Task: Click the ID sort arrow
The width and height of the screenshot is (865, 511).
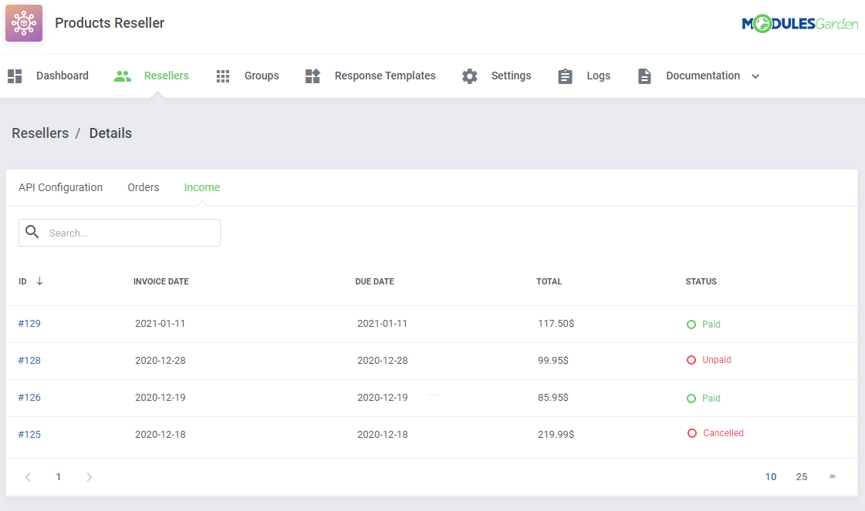Action: tap(39, 281)
